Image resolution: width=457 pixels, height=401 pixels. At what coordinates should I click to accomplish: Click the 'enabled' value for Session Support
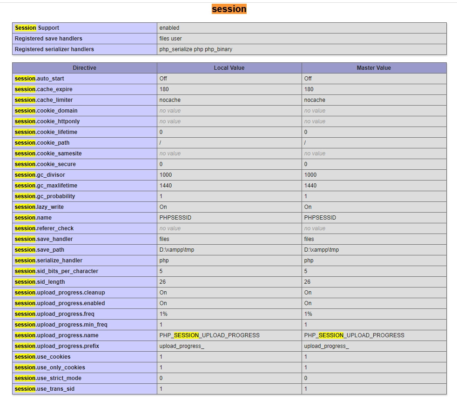(169, 28)
